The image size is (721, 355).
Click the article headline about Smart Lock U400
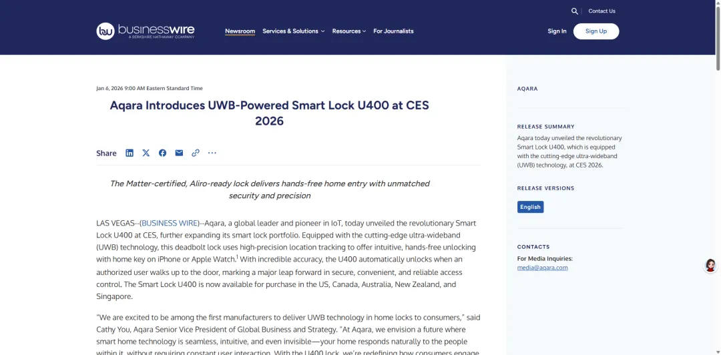tap(270, 113)
